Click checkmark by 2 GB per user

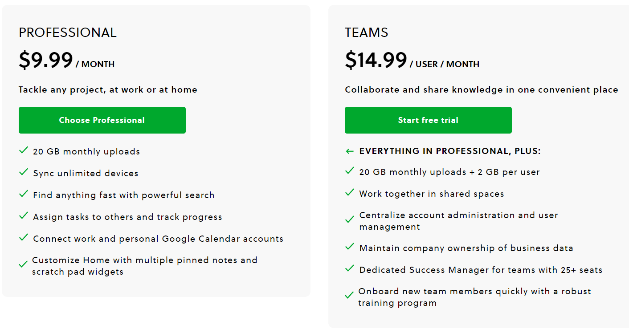pos(350,171)
